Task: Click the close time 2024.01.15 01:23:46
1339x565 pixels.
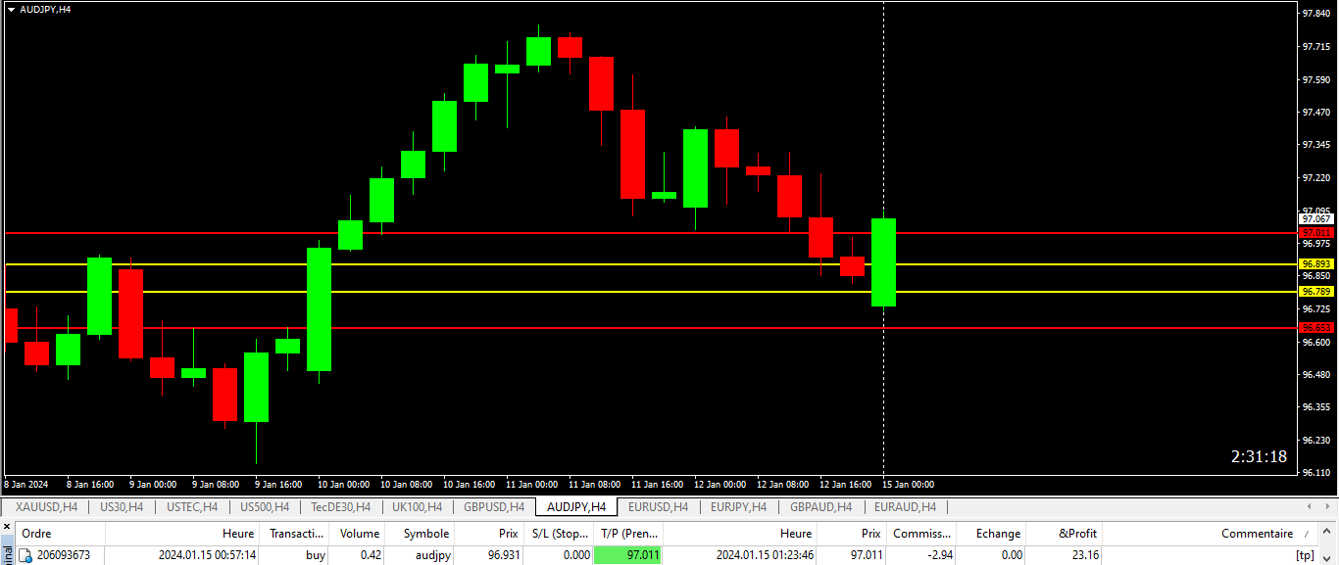Action: click(765, 555)
